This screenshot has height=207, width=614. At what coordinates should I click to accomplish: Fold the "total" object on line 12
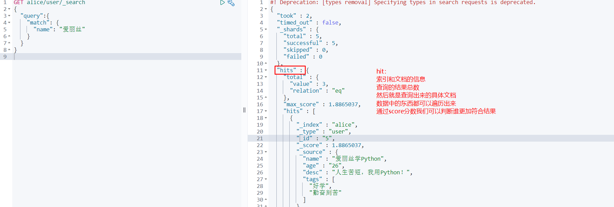pos(266,77)
